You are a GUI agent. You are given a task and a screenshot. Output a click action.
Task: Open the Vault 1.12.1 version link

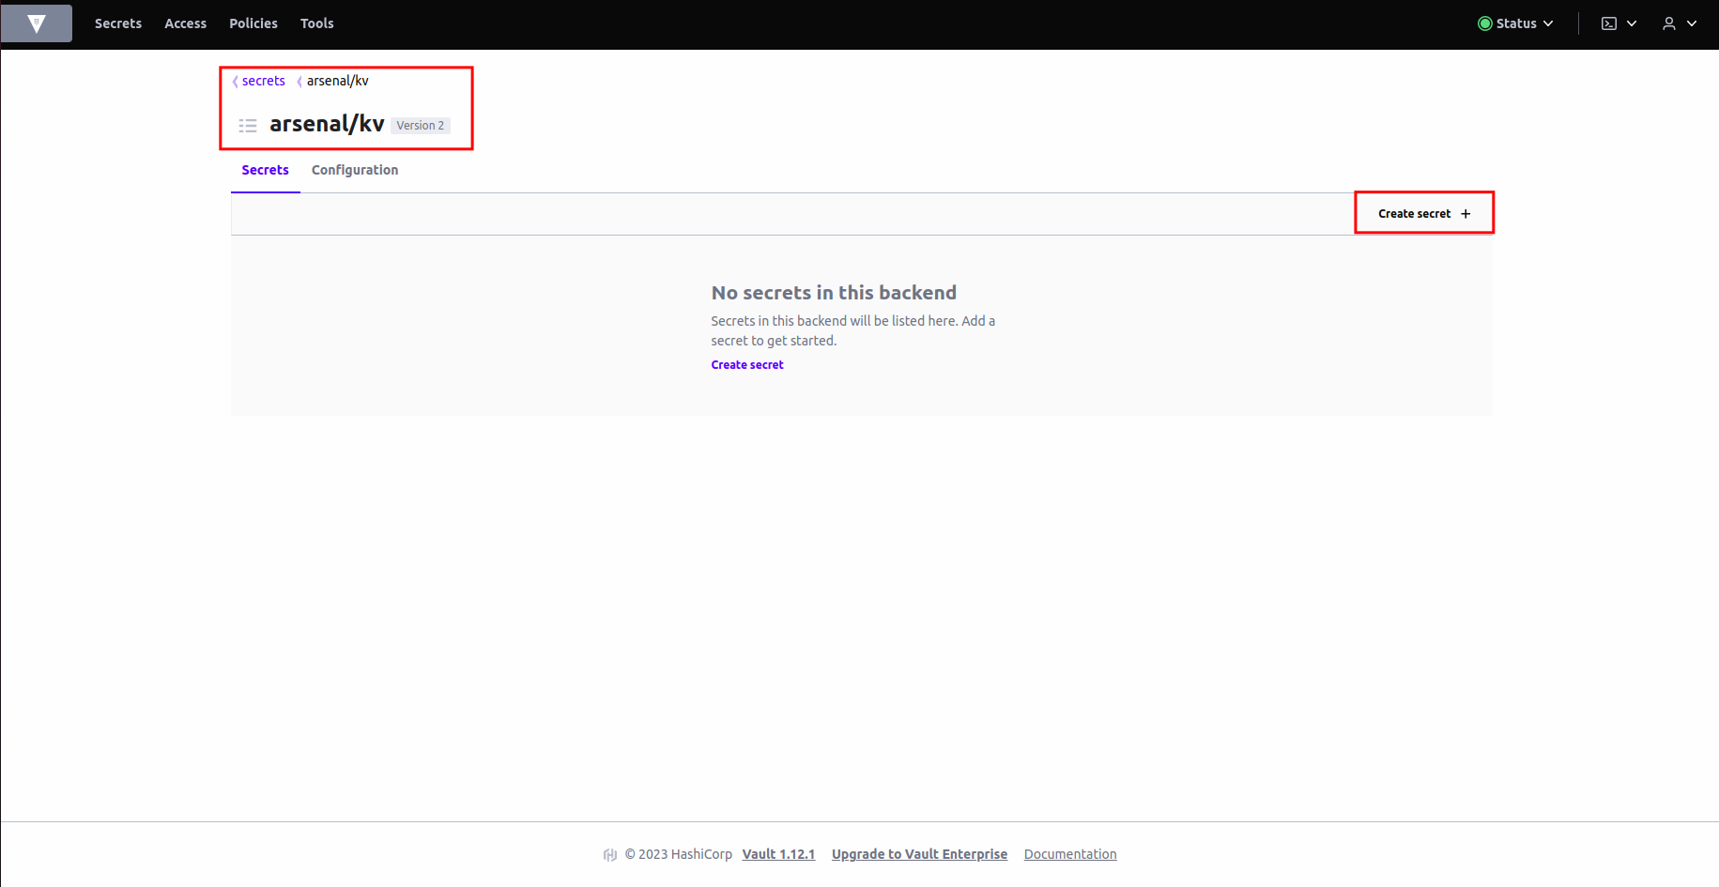[x=778, y=854]
